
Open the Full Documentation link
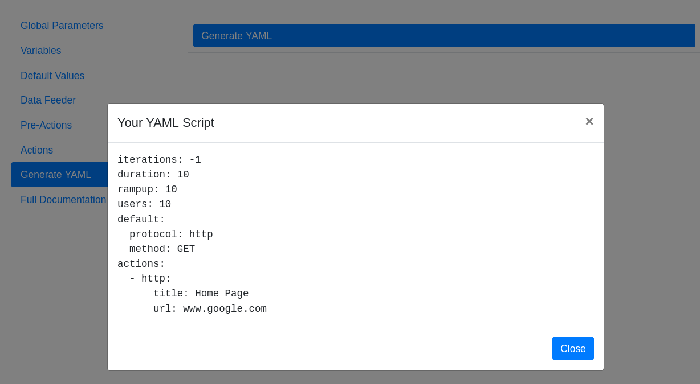click(63, 200)
